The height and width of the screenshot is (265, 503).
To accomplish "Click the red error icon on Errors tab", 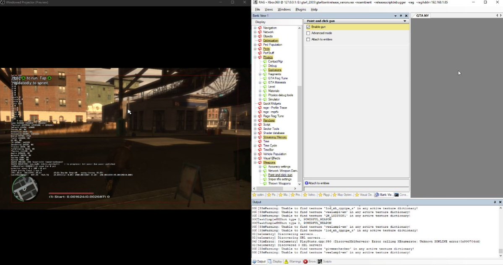I will pos(305,262).
